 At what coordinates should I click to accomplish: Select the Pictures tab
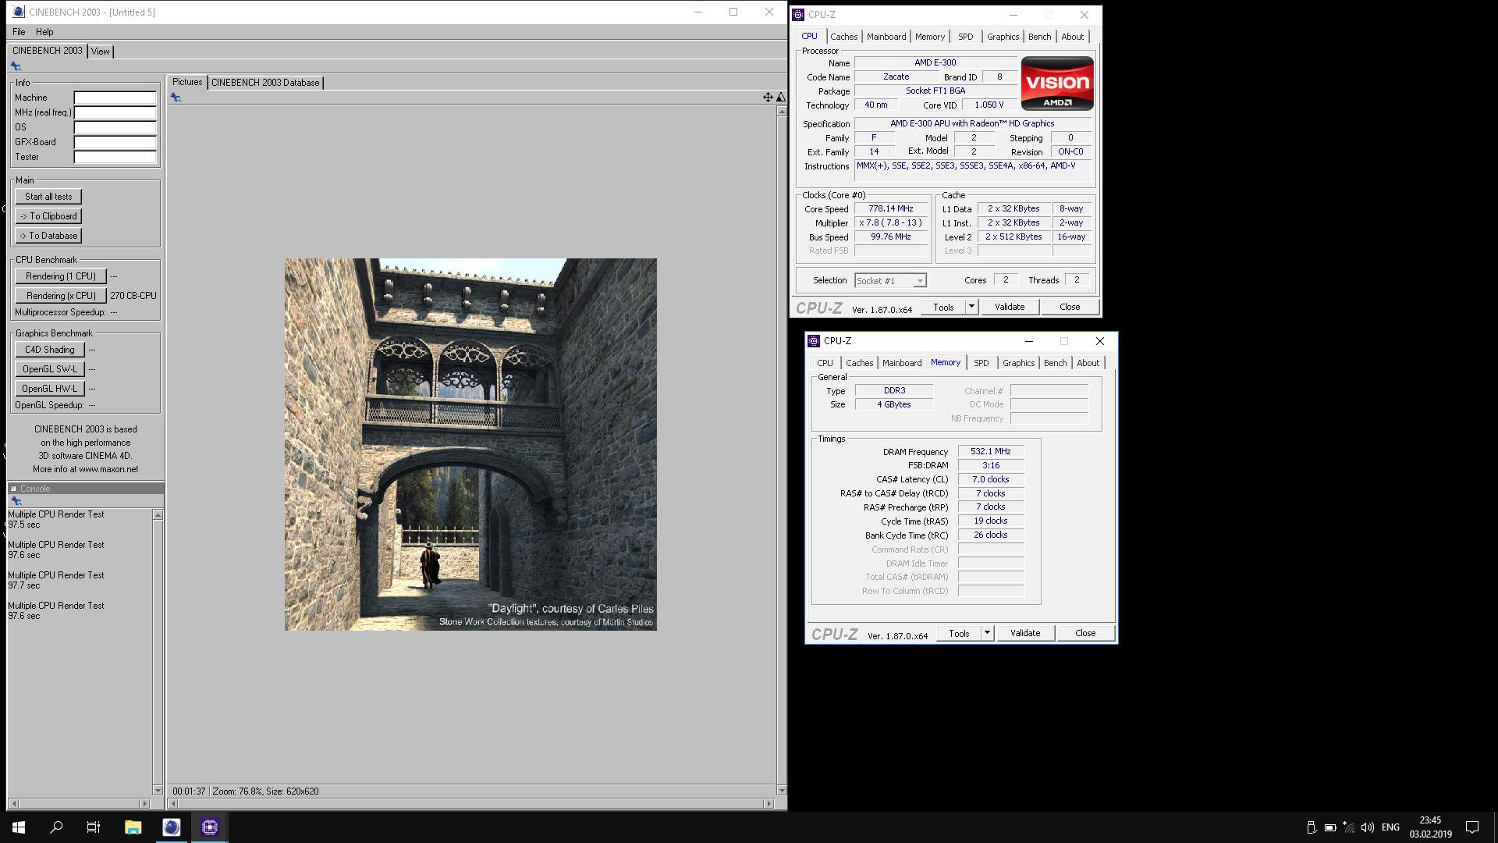click(x=187, y=82)
